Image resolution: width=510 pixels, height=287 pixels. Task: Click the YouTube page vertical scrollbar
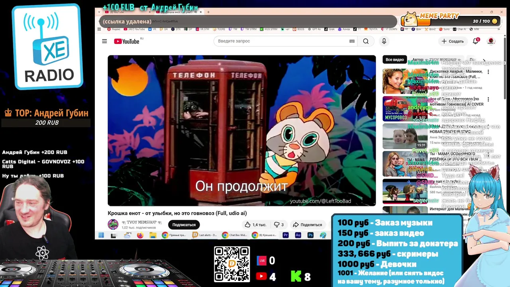(x=506, y=68)
